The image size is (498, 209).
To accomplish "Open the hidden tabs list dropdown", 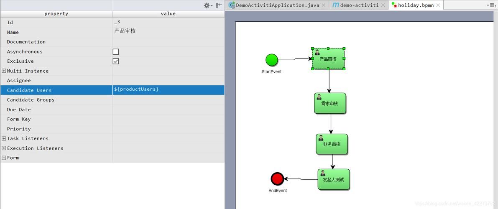I will (491, 5).
